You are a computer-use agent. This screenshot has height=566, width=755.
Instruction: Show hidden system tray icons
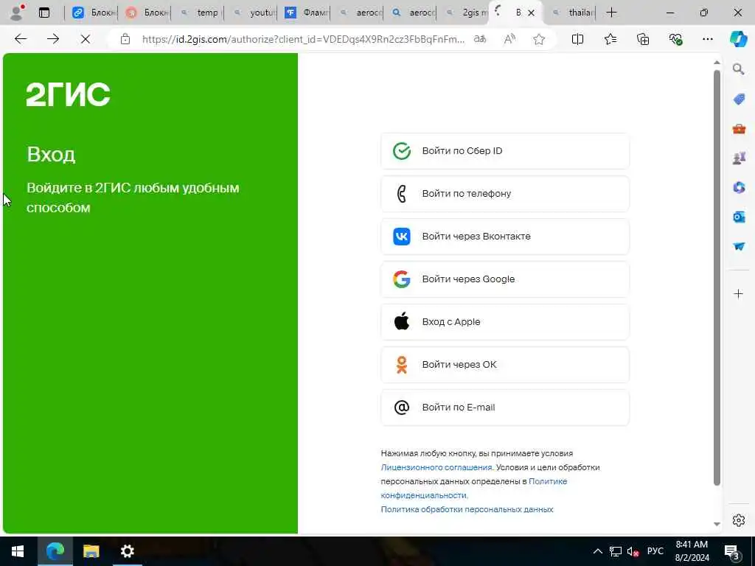pos(597,551)
